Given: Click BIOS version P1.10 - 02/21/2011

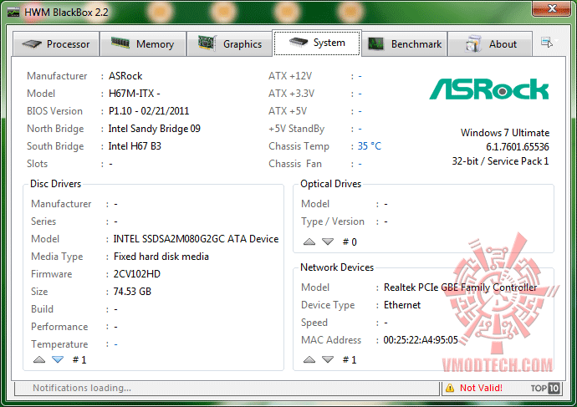Looking at the screenshot, I should 149,111.
